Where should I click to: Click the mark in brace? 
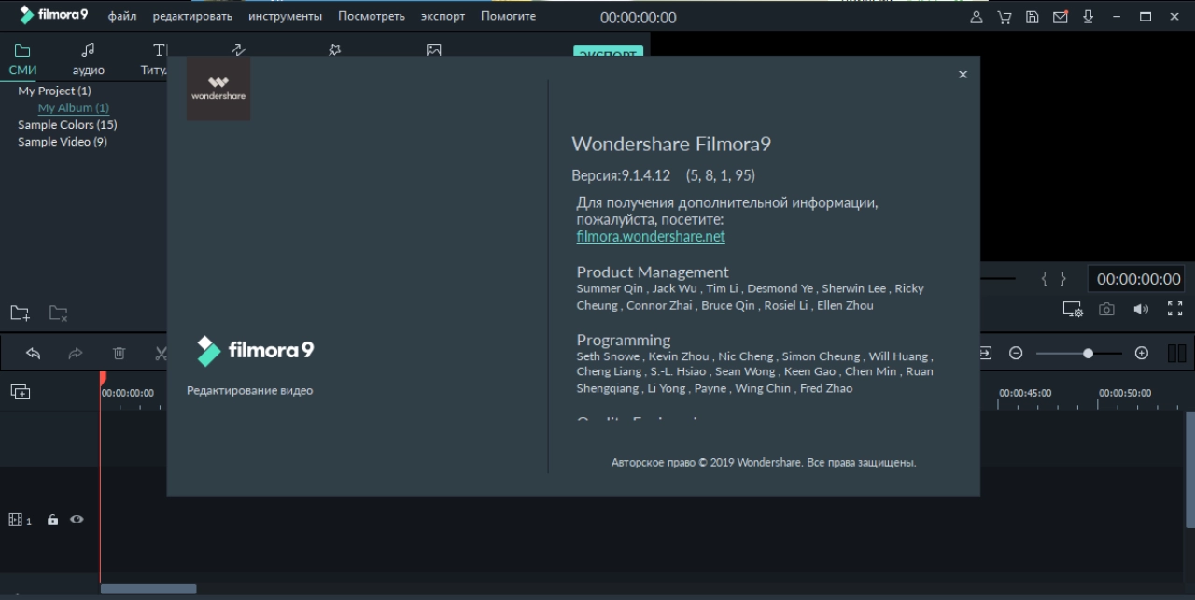click(1045, 278)
